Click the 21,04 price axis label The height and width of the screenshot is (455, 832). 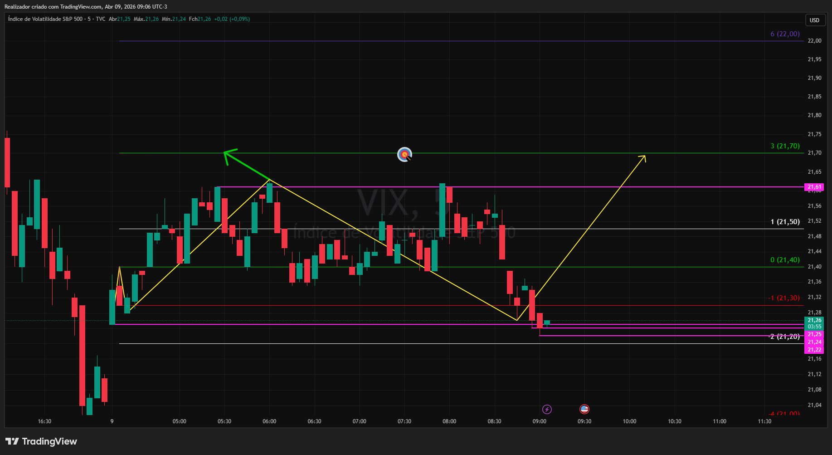click(814, 405)
